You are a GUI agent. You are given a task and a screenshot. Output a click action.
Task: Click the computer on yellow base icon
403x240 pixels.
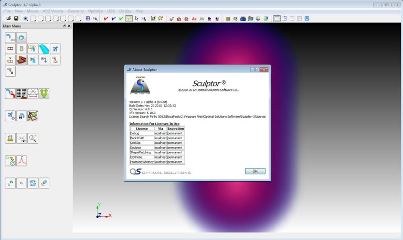10,139
